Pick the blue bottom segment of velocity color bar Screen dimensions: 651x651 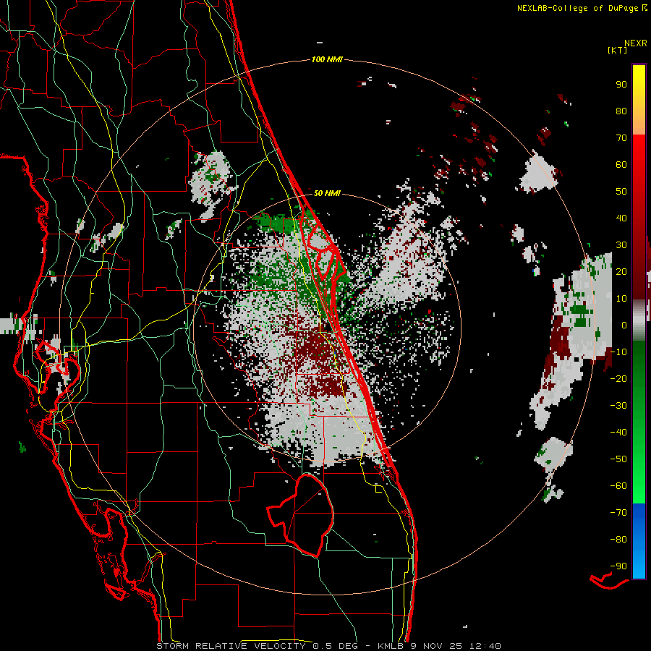639,541
